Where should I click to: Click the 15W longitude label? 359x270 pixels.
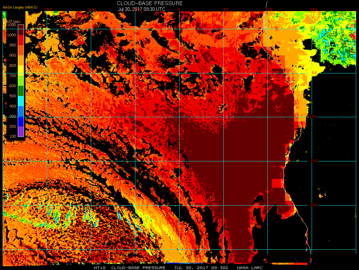click(48, 10)
